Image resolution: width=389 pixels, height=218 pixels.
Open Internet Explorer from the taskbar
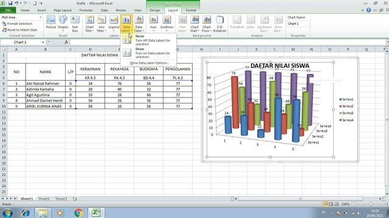[x=26, y=213]
